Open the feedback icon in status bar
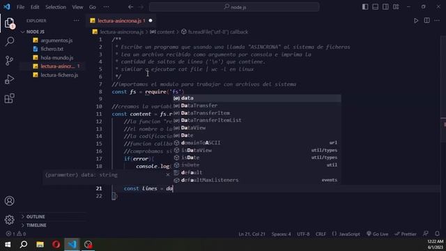The height and width of the screenshot is (251, 446). coord(426,234)
